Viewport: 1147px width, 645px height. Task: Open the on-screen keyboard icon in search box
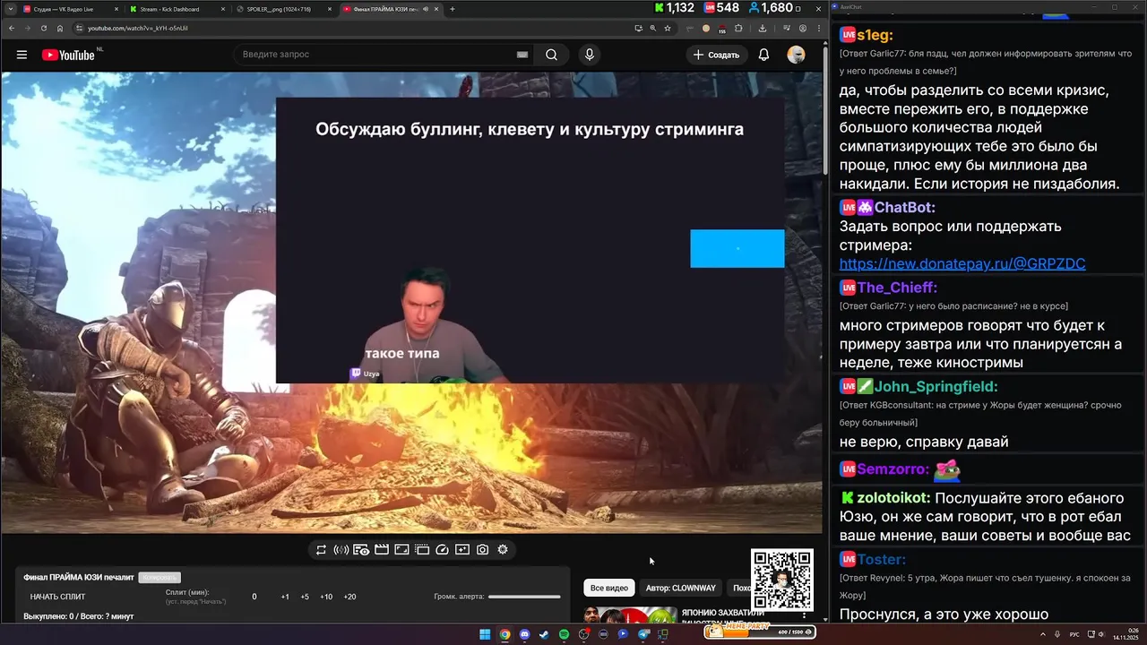522,55
